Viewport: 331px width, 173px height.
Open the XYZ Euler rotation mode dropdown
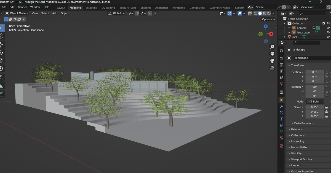point(314,102)
